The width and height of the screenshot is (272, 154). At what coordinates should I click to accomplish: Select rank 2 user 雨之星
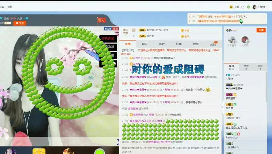[146, 36]
